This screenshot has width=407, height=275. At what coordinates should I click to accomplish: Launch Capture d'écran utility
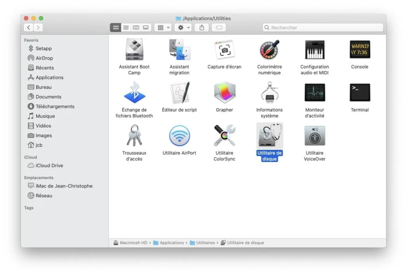click(x=225, y=50)
